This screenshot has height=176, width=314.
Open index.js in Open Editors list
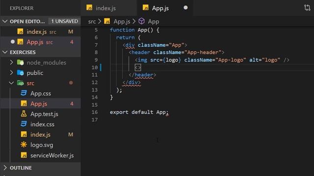click(40, 32)
